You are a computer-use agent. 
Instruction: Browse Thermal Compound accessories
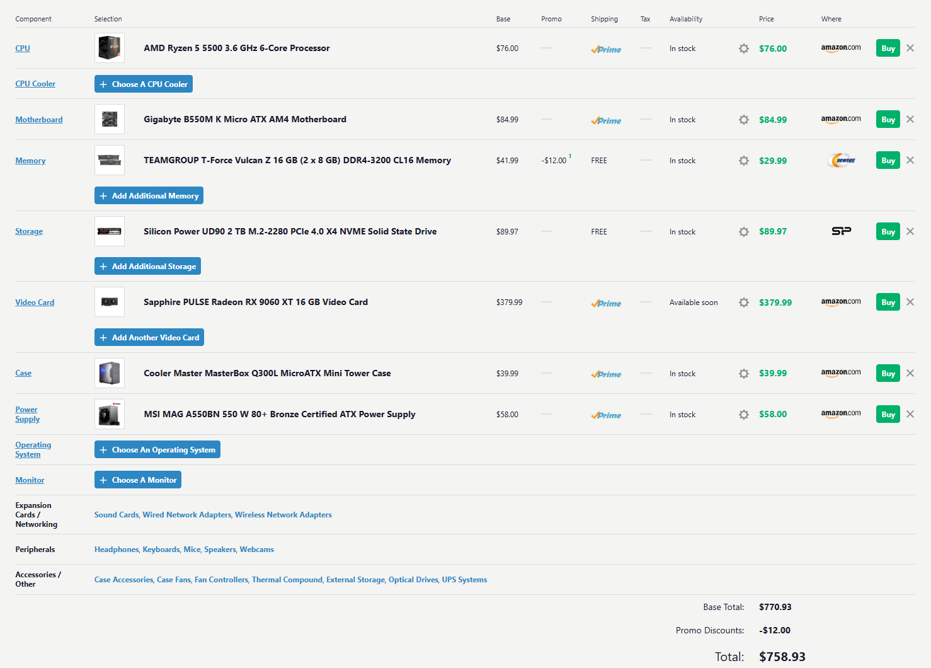pos(287,579)
